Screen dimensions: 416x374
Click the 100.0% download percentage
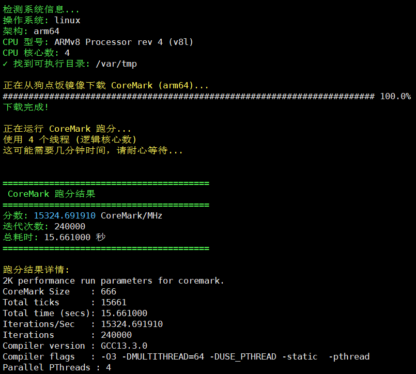coord(395,96)
